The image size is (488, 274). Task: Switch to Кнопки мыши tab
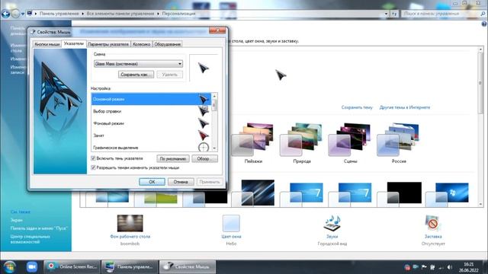(47, 44)
